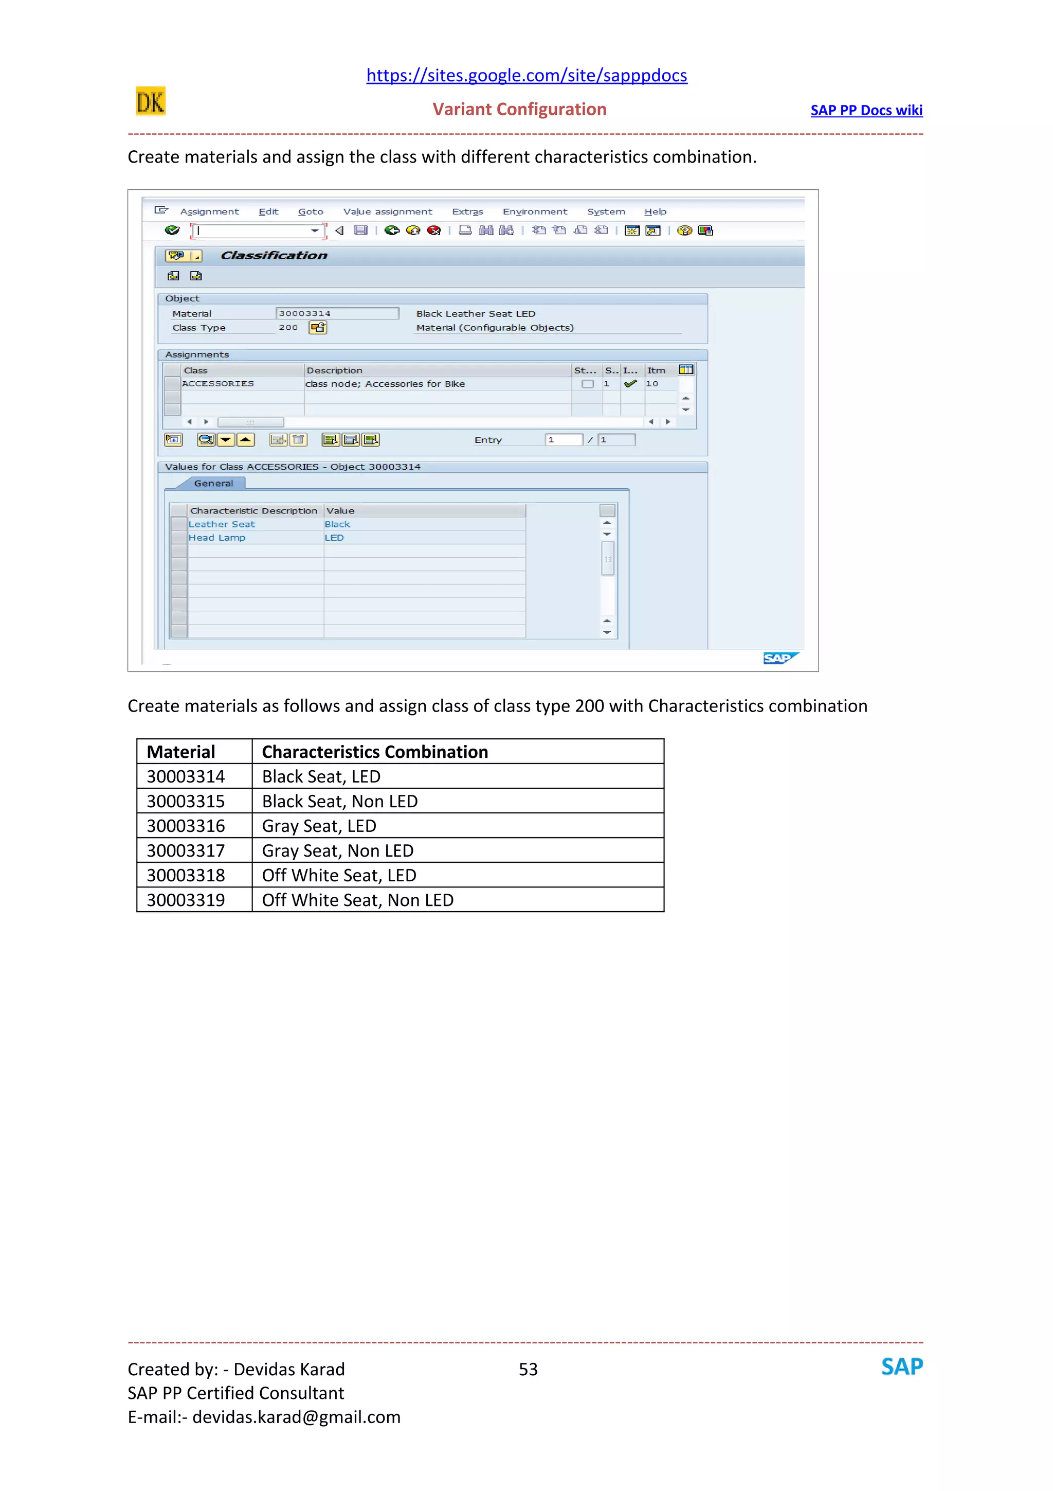
Task: Click the Print icon in the toolbar
Action: point(465,230)
